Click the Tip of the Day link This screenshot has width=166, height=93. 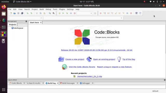tap(129, 59)
